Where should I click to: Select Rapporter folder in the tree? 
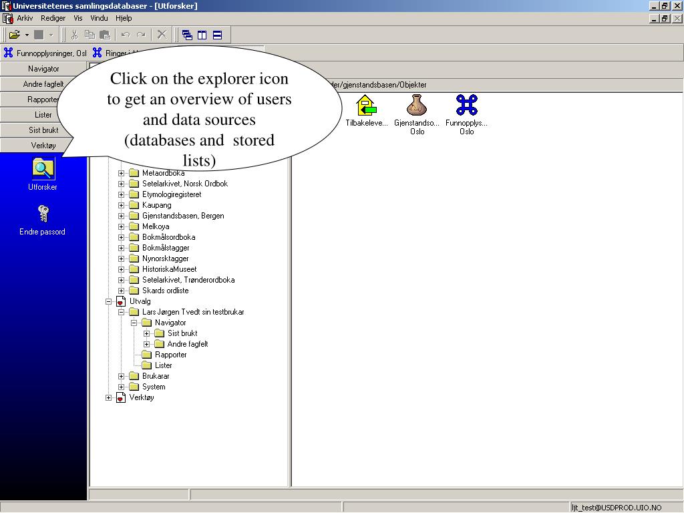click(x=170, y=355)
